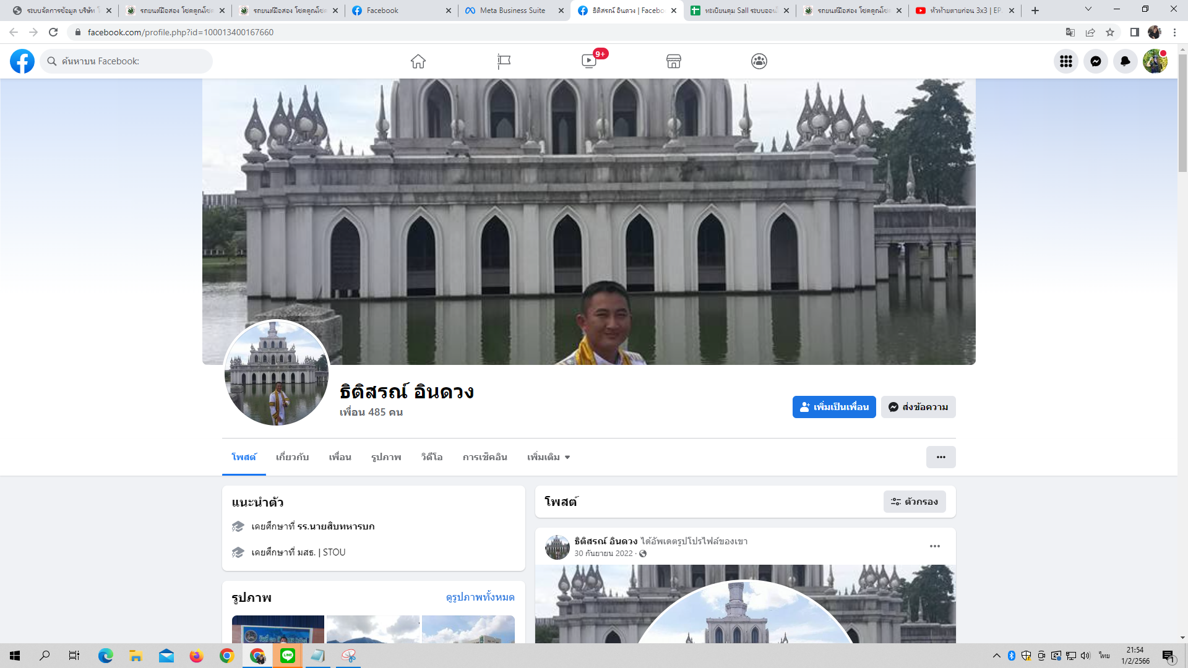Bookmark this page with star icon

(x=1110, y=32)
